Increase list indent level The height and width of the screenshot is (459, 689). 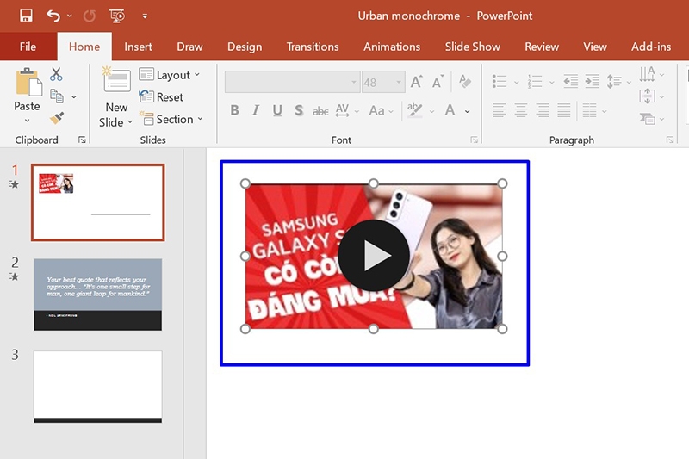click(592, 81)
